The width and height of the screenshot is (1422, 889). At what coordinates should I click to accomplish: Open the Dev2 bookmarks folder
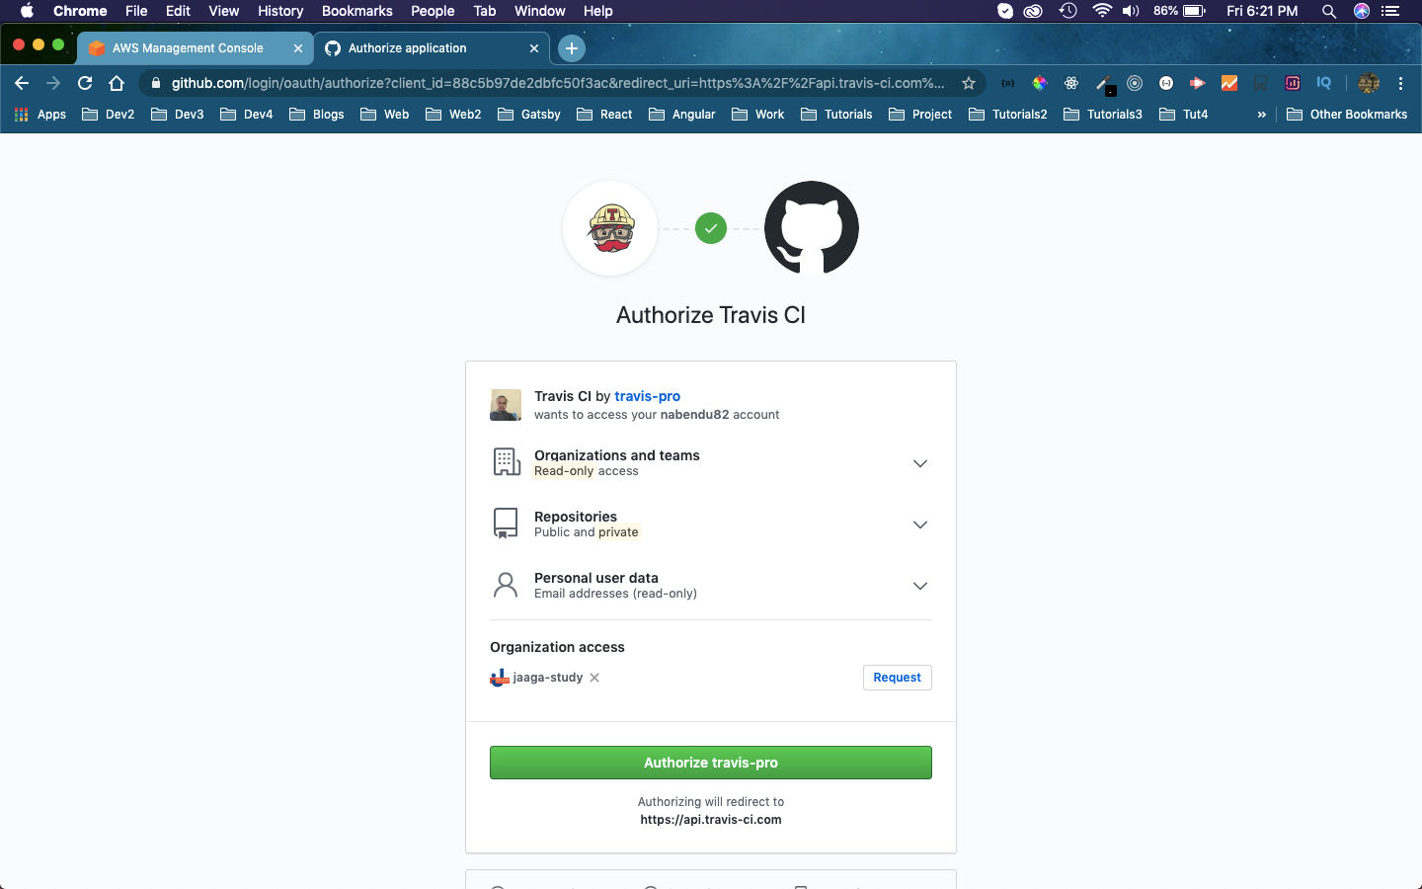109,114
